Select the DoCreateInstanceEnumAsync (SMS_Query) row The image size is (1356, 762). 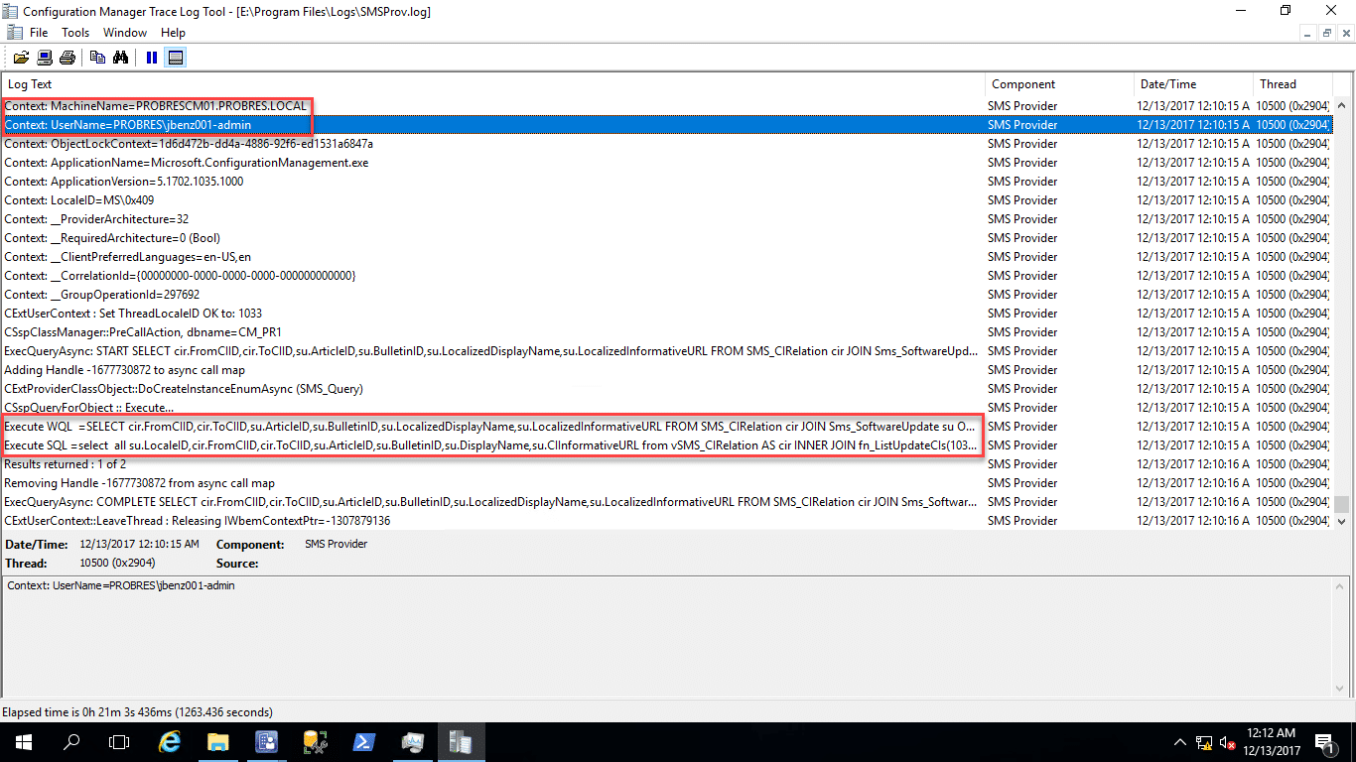666,389
